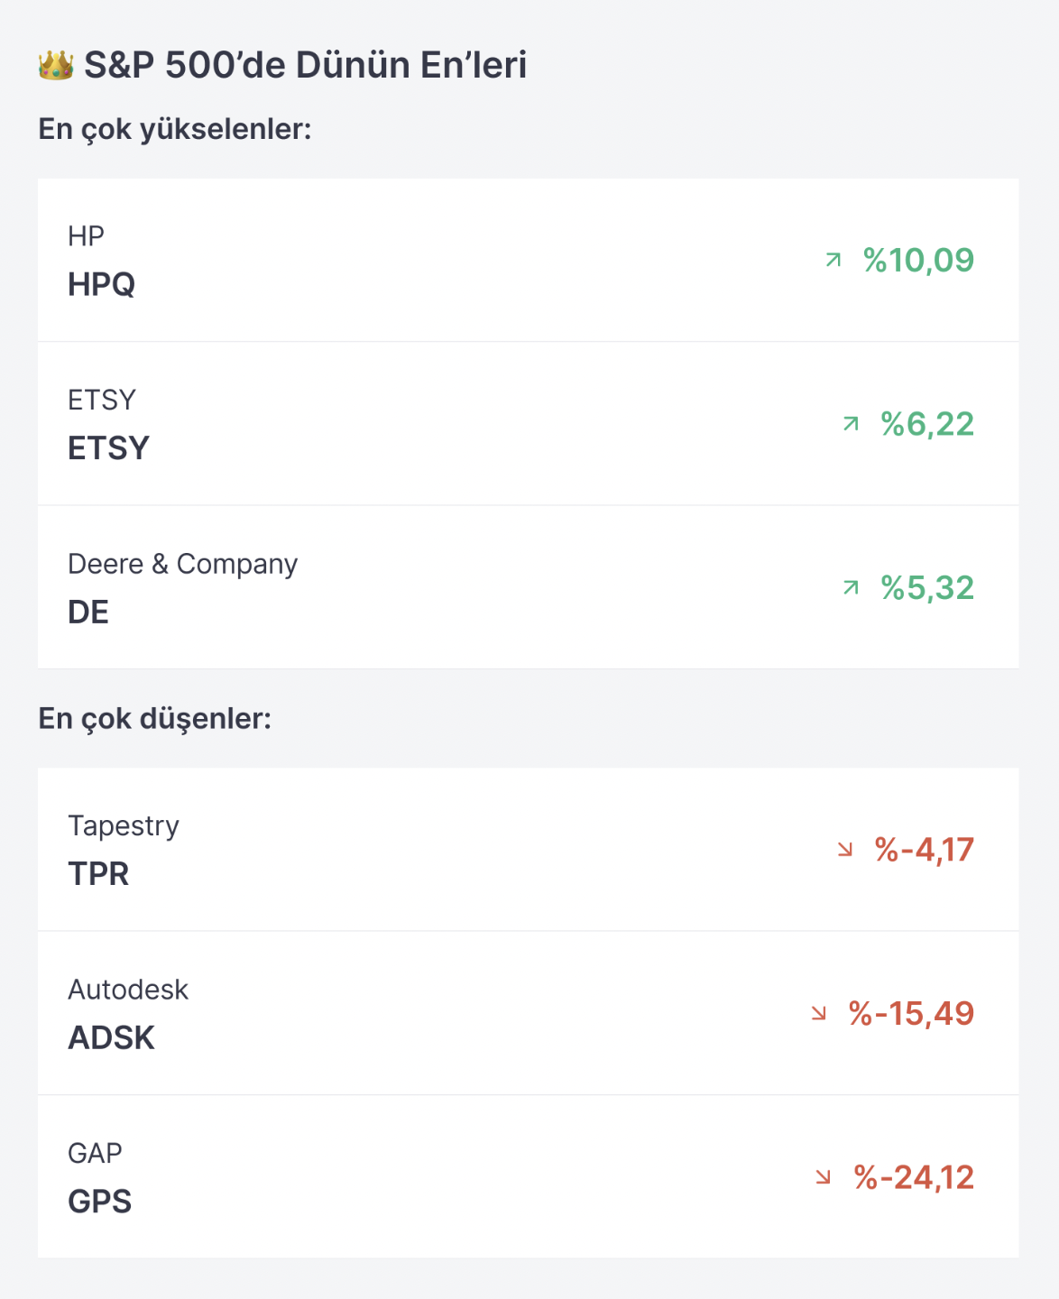Open the ETSY ticker symbol
Viewport: 1059px width, 1299px height.
pyautogui.click(x=109, y=448)
